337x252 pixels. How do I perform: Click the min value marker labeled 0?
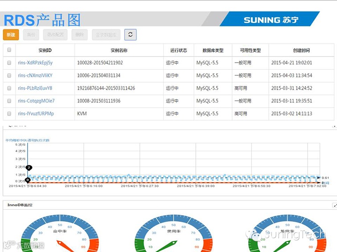(x=28, y=180)
